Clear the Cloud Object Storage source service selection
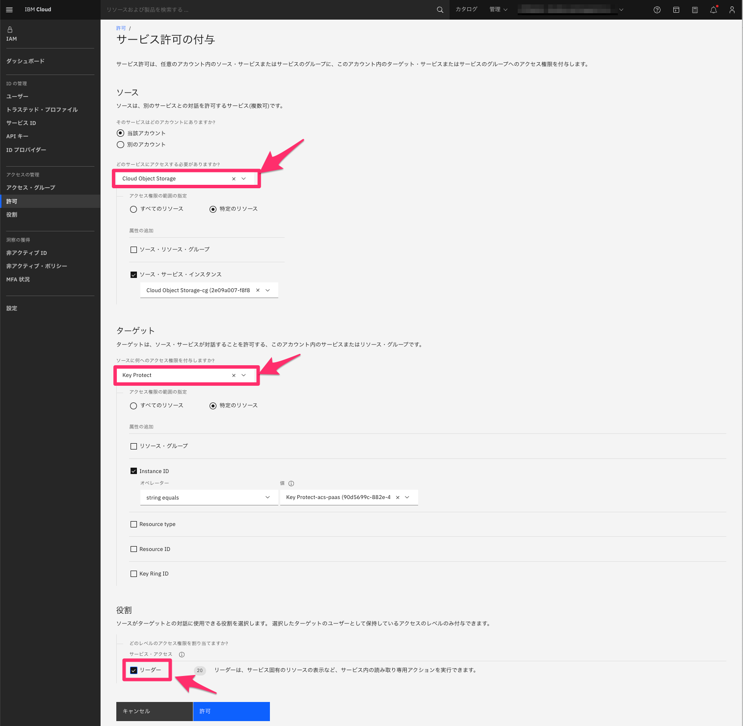743x726 pixels. click(x=234, y=179)
